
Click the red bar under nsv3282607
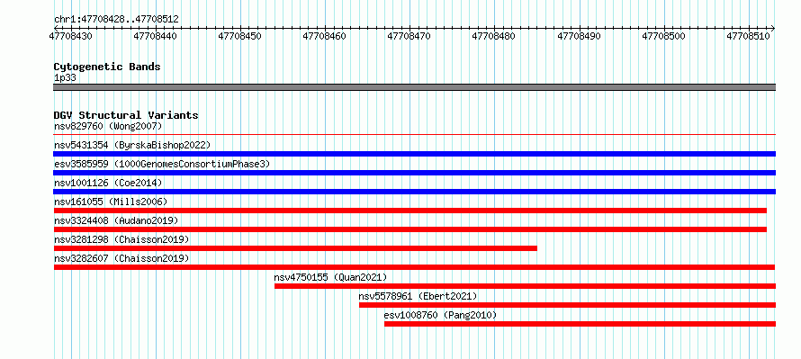[414, 267]
